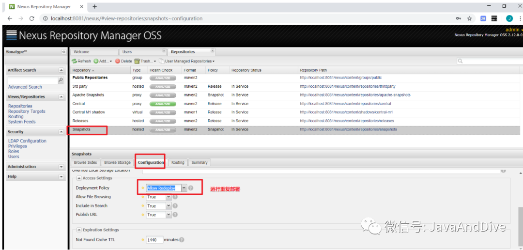Open the Add repository menu
The height and width of the screenshot is (250, 523).
(103, 61)
